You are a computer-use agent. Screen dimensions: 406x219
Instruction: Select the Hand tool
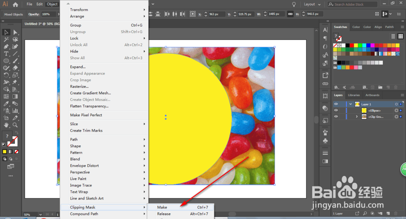pos(6,125)
